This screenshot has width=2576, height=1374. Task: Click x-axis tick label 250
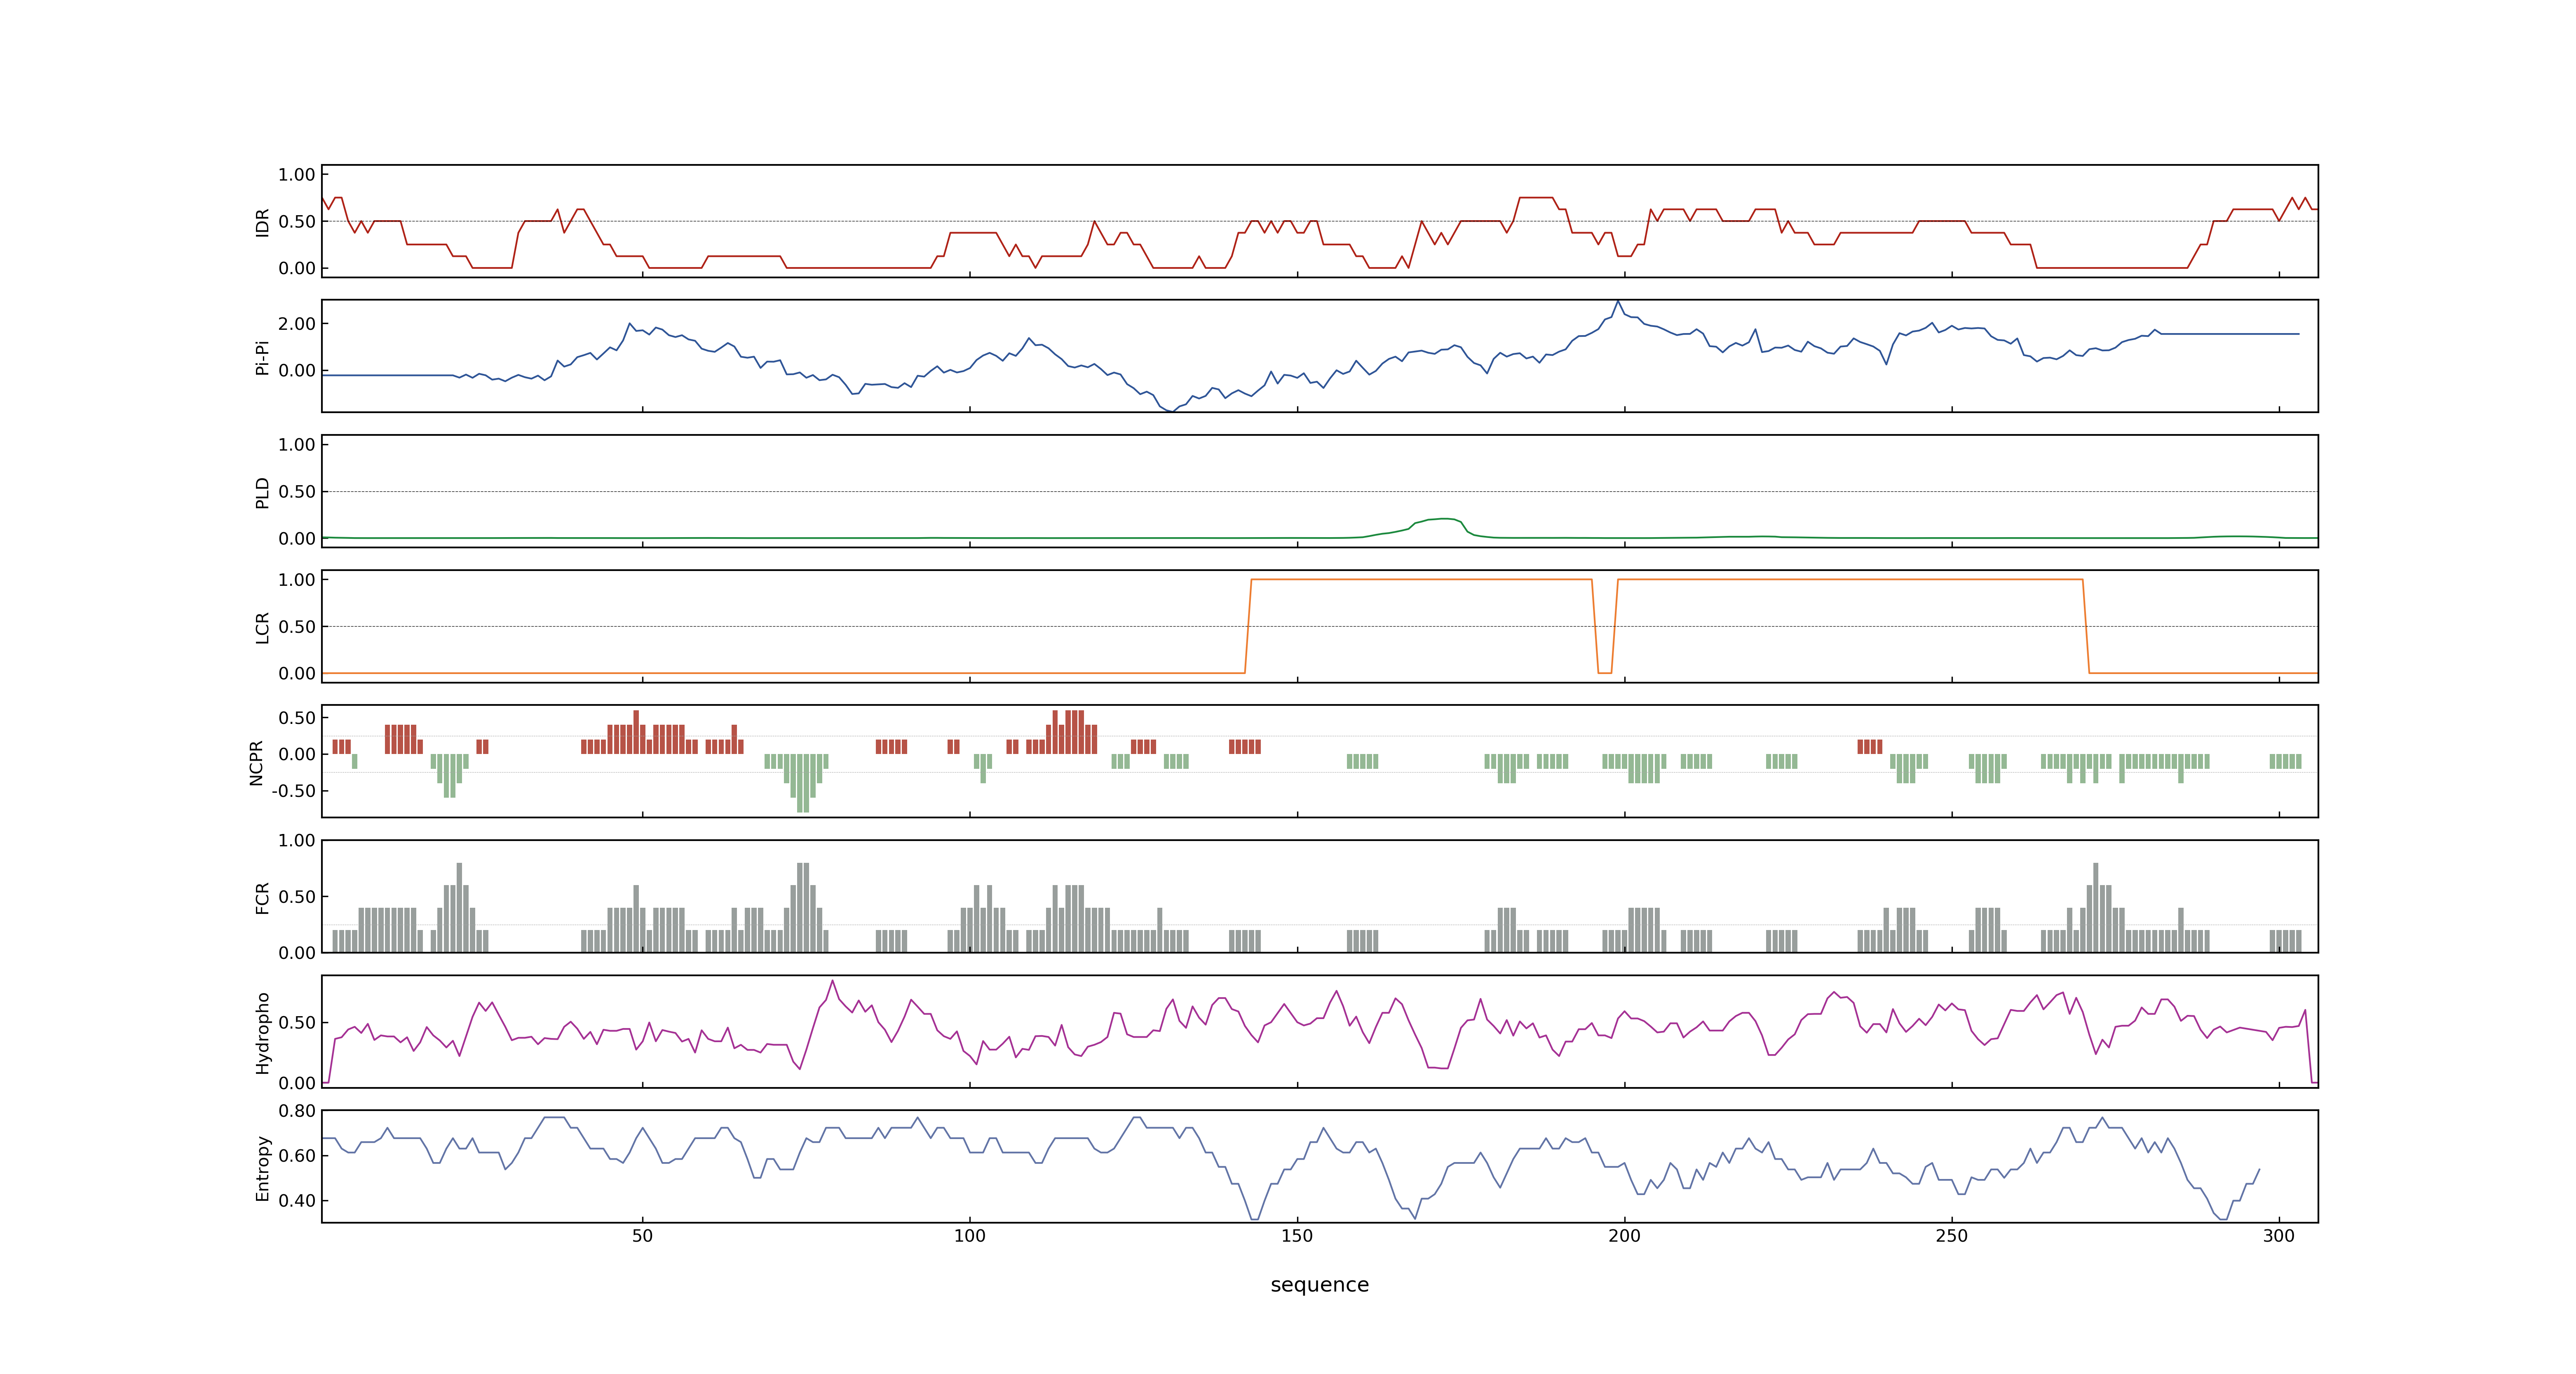[1951, 1236]
